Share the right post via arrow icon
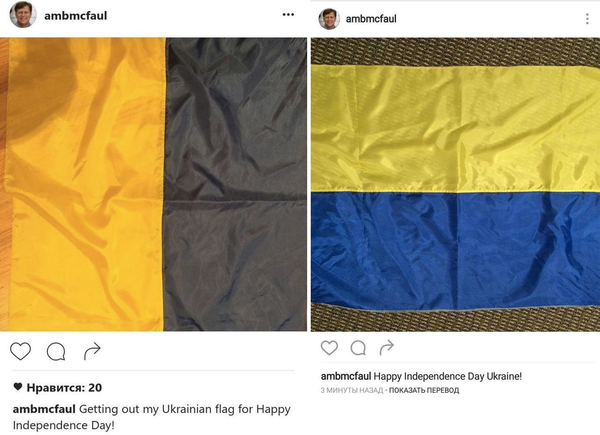 click(x=387, y=347)
